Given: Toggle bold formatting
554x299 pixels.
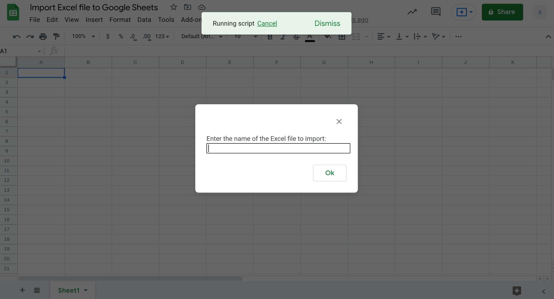Looking at the screenshot, I should pos(270,37).
